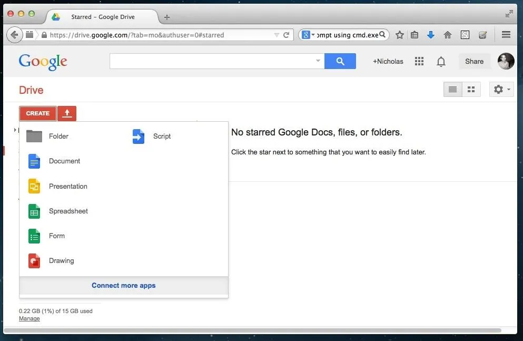Click the S extension icon in toolbar
The height and width of the screenshot is (341, 523).
coord(465,35)
